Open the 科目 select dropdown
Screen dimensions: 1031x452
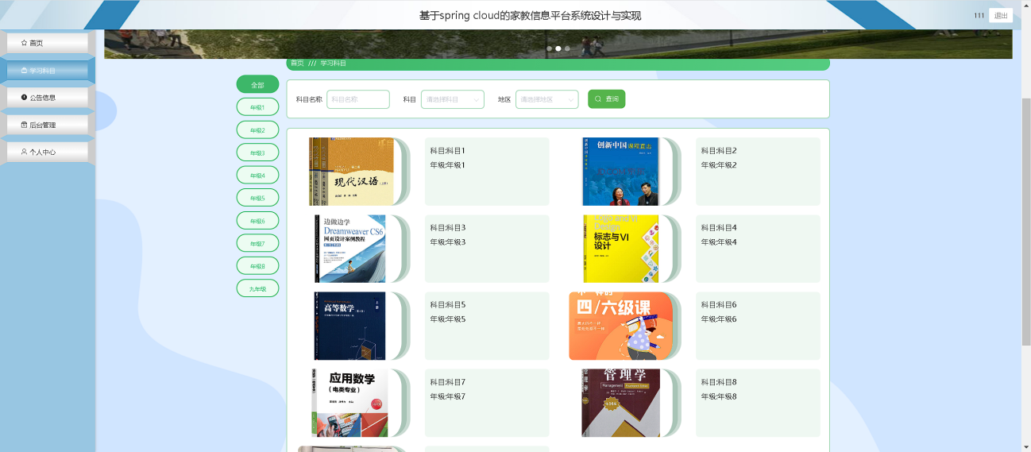point(453,99)
